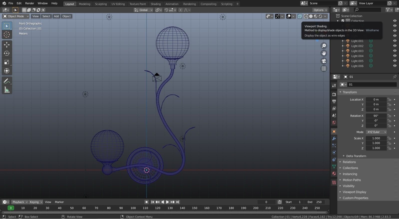Open the File menu

click(x=11, y=3)
